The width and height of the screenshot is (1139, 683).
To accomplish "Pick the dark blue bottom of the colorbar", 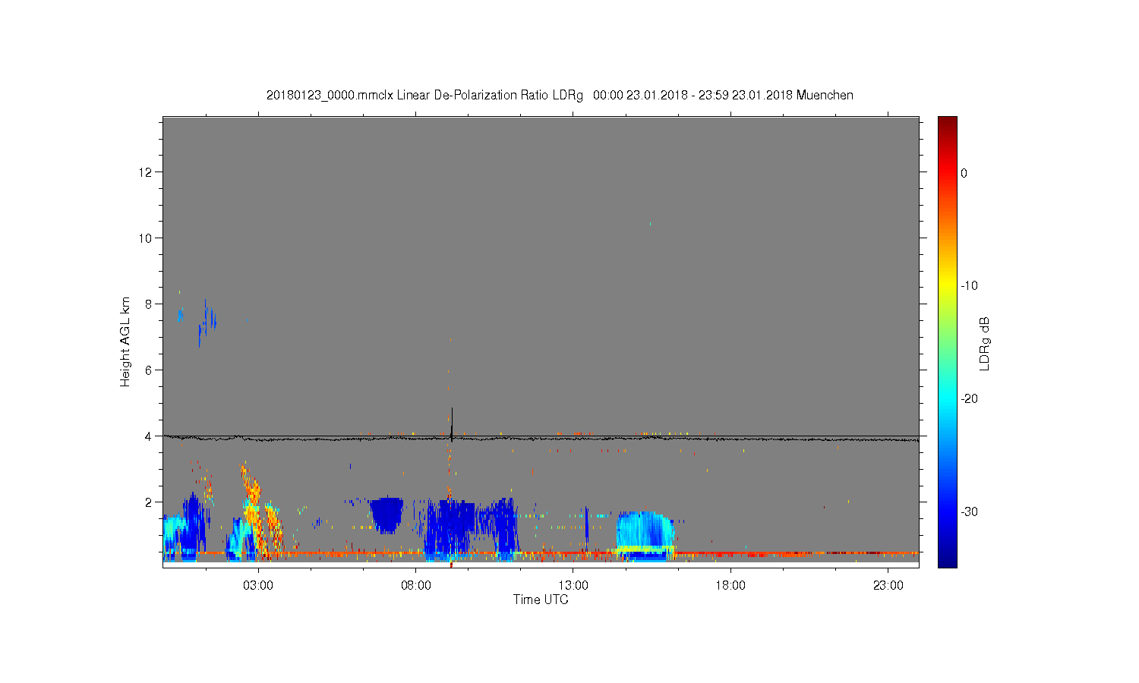I will coord(948,560).
